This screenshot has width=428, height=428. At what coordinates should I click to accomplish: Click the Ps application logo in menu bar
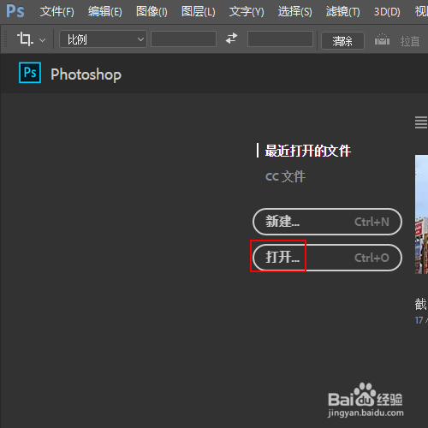[x=15, y=11]
